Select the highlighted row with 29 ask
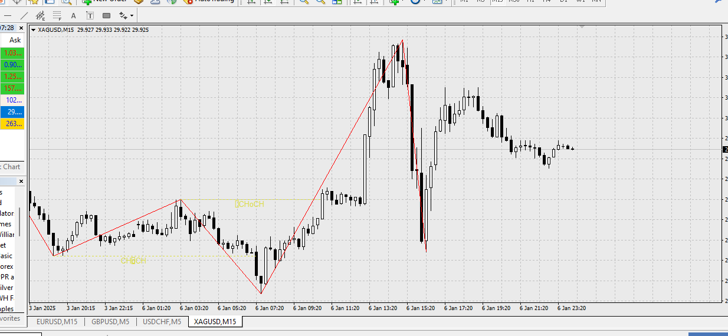 pos(12,112)
